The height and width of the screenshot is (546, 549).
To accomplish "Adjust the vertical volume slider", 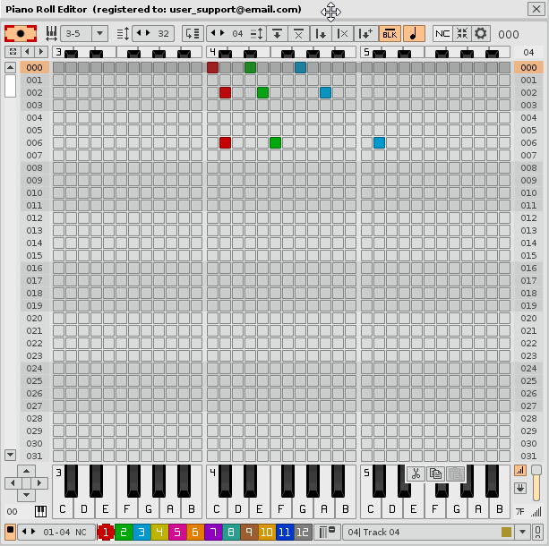I will point(536,483).
